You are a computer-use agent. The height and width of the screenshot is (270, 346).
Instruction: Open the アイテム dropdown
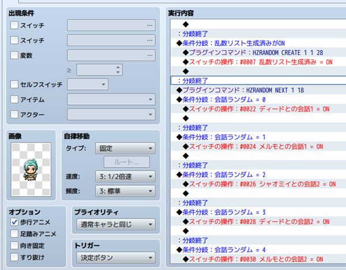(111, 99)
